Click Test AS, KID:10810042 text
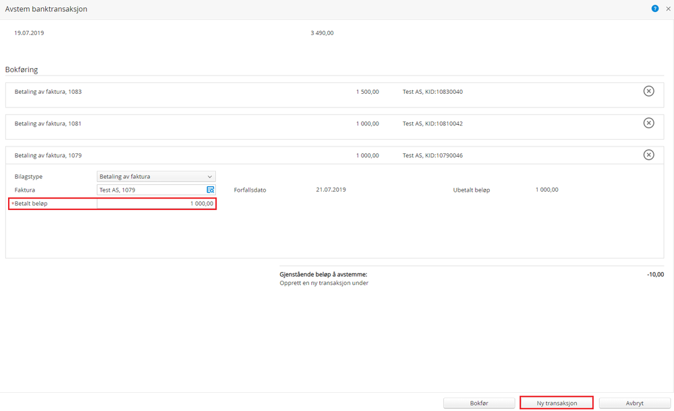 (432, 124)
